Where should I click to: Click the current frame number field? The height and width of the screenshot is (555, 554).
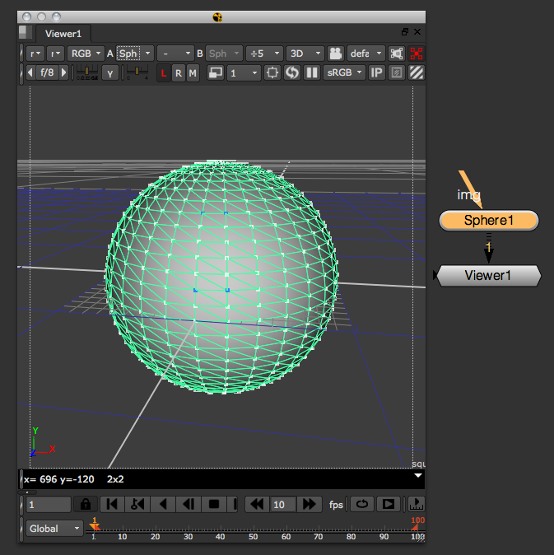[x=48, y=504]
